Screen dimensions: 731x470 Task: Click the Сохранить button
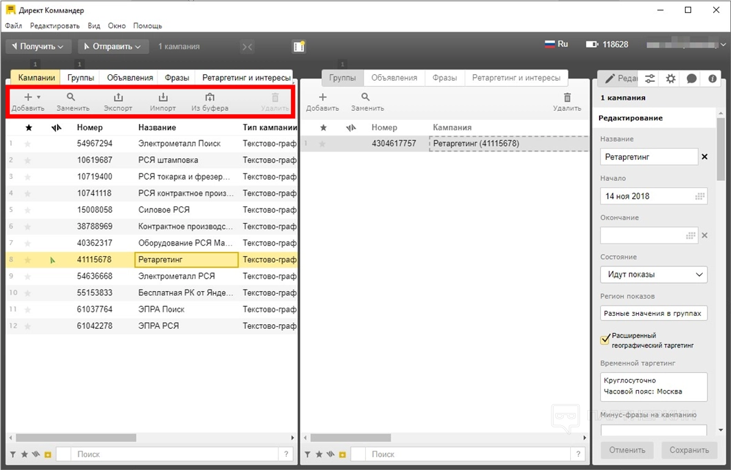(x=689, y=450)
